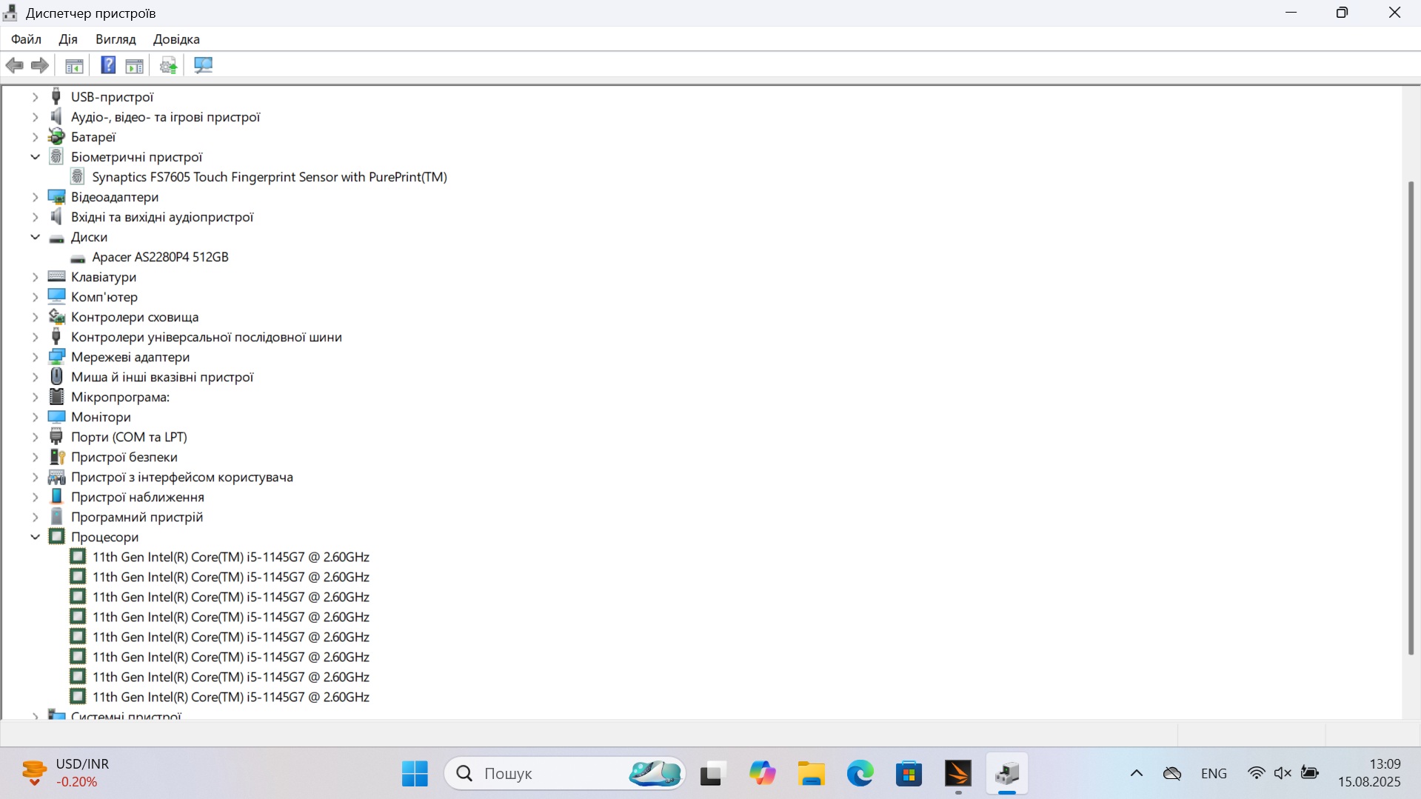The width and height of the screenshot is (1421, 799).
Task: Open the Дія menu
Action: pos(68,39)
